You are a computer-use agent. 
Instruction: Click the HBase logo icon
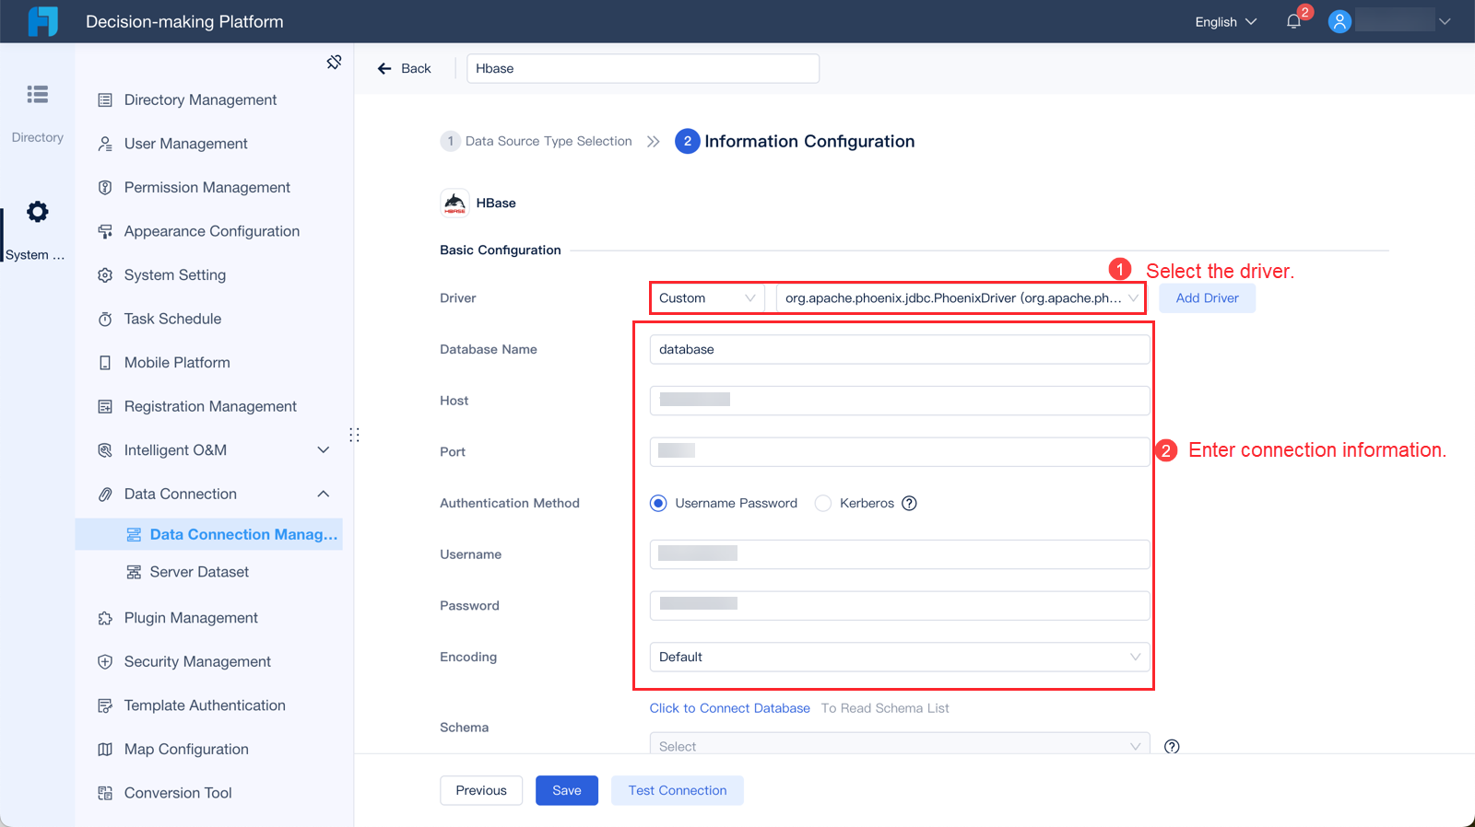[x=454, y=203]
